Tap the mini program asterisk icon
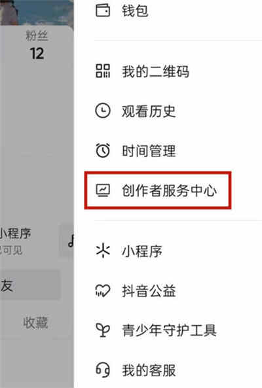Viewport: 262px width, 388px height. pyautogui.click(x=103, y=251)
